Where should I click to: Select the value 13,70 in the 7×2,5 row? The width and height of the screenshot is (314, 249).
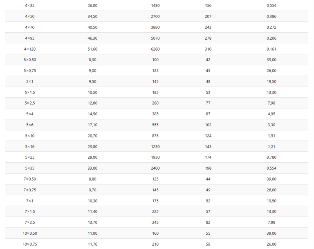pos(92,222)
